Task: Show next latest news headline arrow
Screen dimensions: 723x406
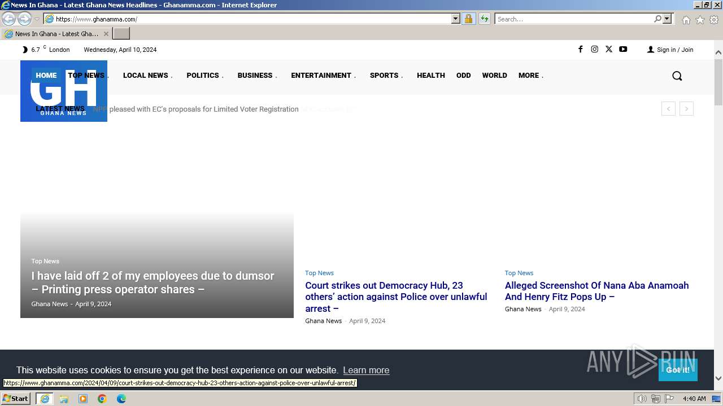Action: point(686,109)
